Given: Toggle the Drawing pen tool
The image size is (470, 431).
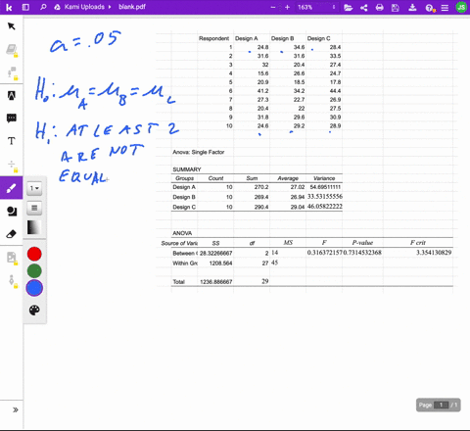Looking at the screenshot, I should [12, 188].
